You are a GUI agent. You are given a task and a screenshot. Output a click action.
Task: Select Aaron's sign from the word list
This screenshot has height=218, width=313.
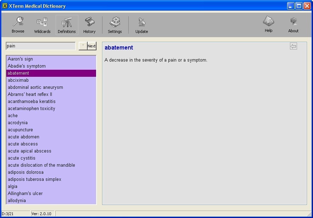coord(21,59)
